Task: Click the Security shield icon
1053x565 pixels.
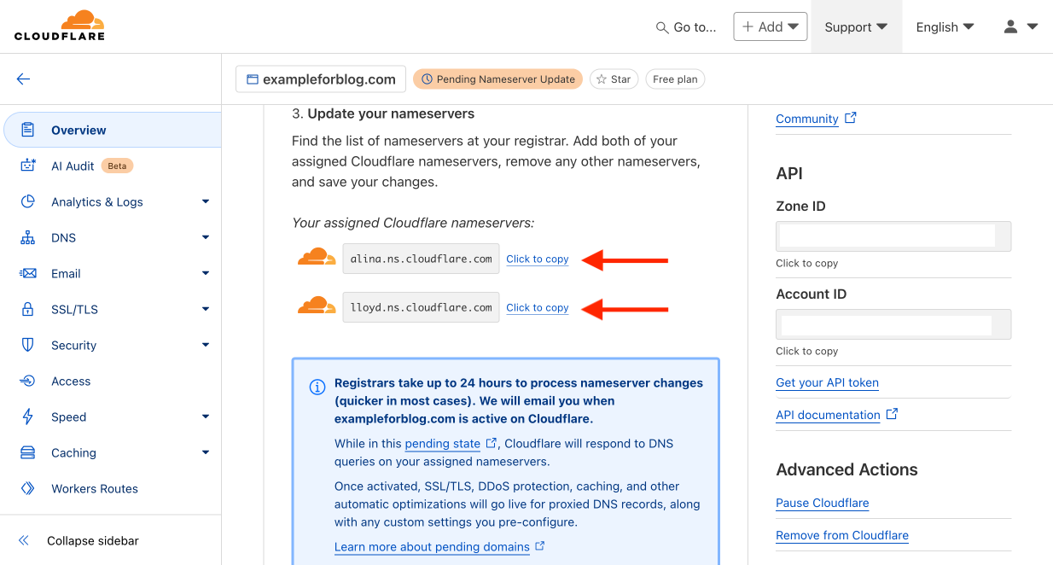Action: (x=28, y=346)
